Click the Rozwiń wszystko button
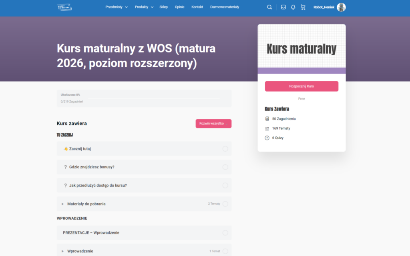The height and width of the screenshot is (256, 410). pos(213,124)
